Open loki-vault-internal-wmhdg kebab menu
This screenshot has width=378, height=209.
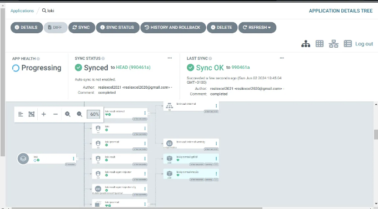(x=216, y=144)
